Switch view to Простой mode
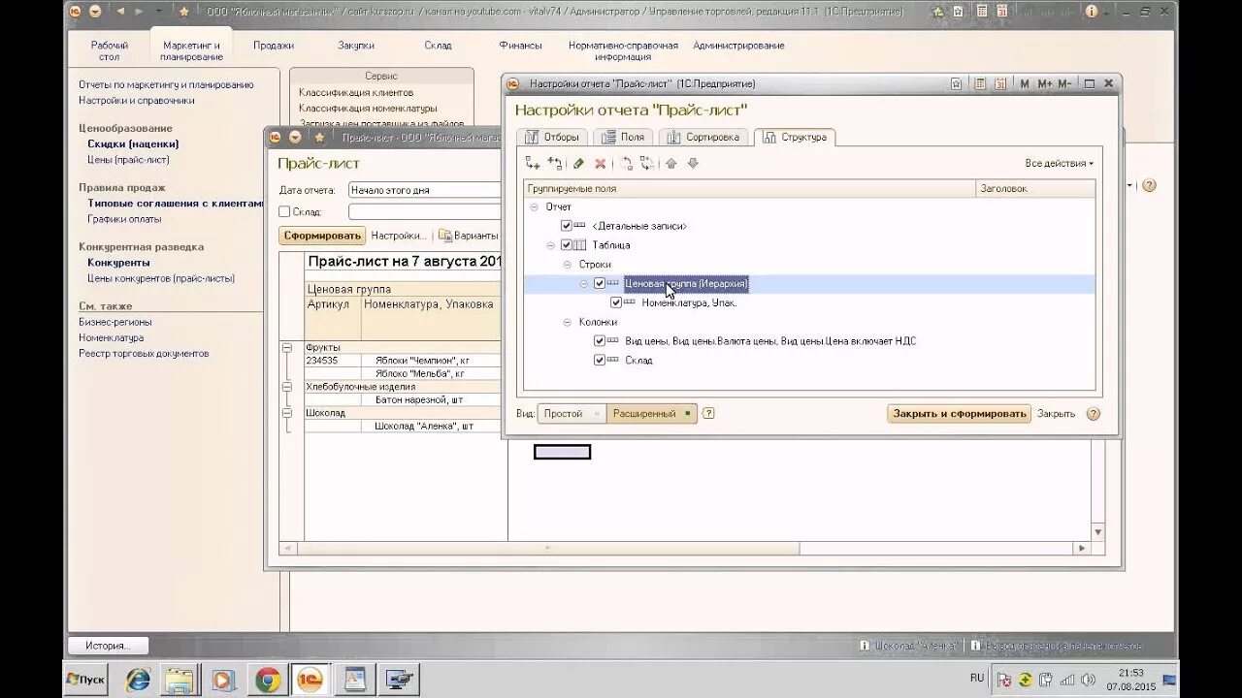Image resolution: width=1242 pixels, height=698 pixels. click(x=572, y=414)
